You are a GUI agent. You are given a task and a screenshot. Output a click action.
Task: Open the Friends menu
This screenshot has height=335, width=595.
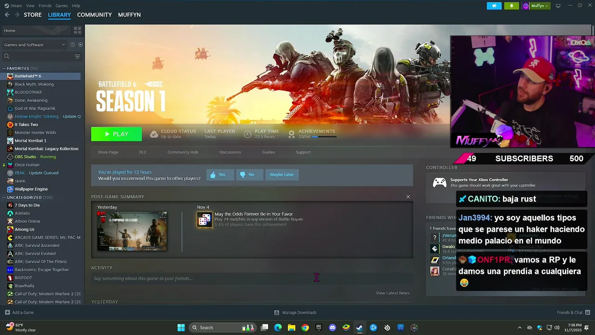(x=45, y=6)
